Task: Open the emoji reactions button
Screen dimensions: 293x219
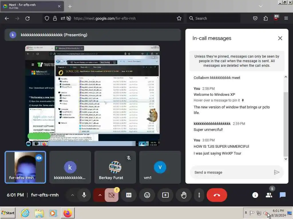Action: tap(147, 195)
